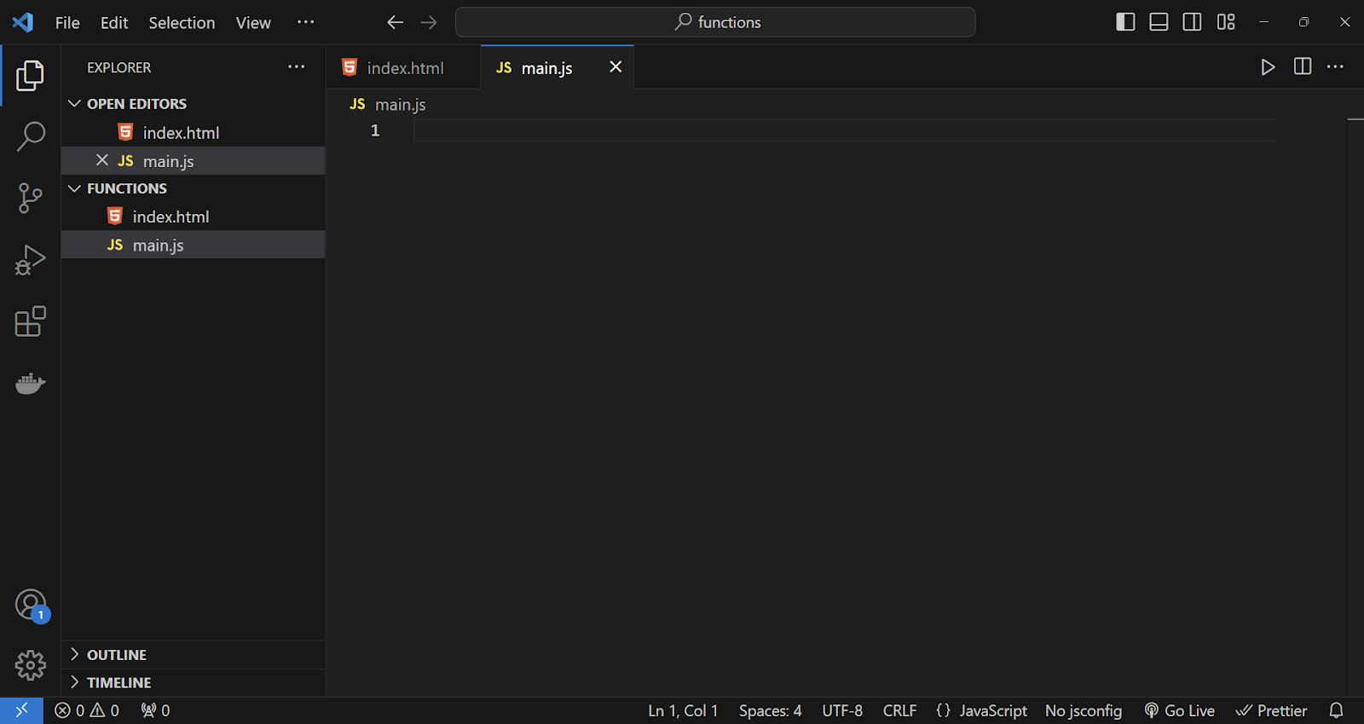Open notifications with the bell icon
The image size is (1364, 724).
pos(1336,710)
